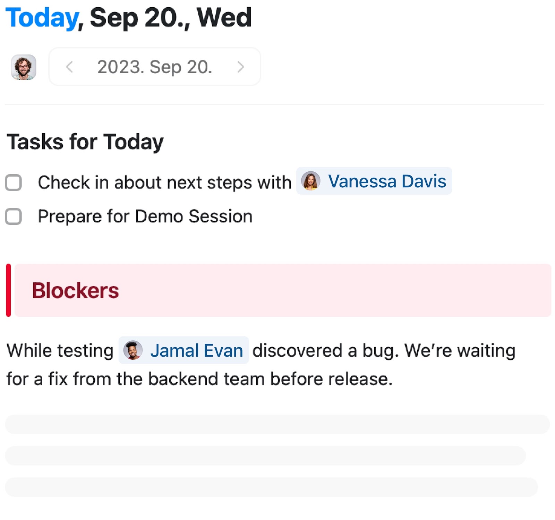The image size is (555, 520).
Task: Check the Vanessa Davis check-in task checkbox
Action: point(14,182)
